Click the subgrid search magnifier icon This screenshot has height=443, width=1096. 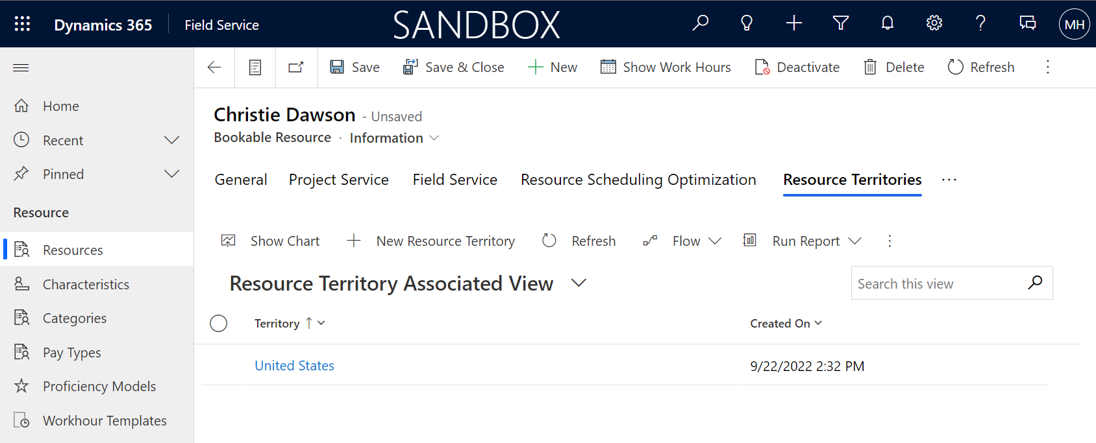point(1036,282)
